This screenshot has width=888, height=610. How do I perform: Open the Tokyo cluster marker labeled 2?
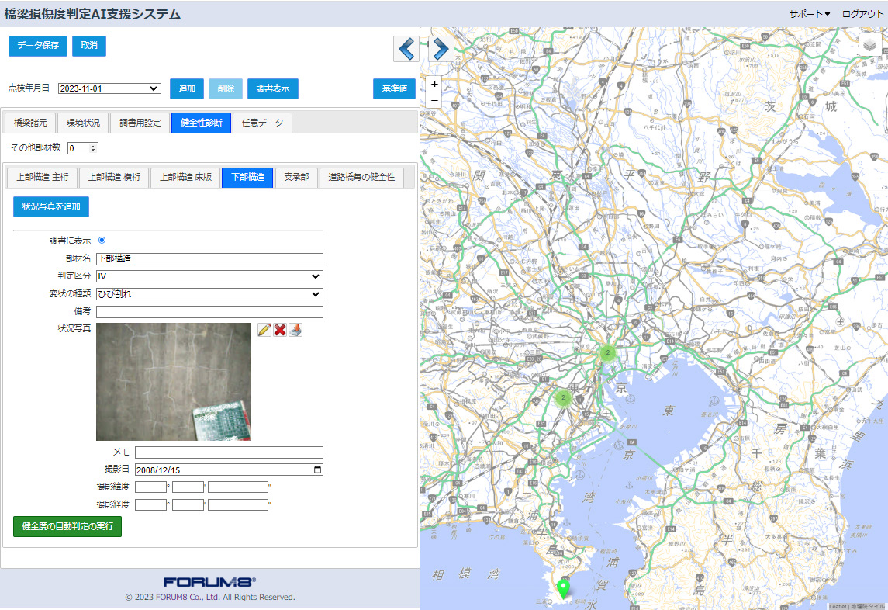tap(608, 352)
